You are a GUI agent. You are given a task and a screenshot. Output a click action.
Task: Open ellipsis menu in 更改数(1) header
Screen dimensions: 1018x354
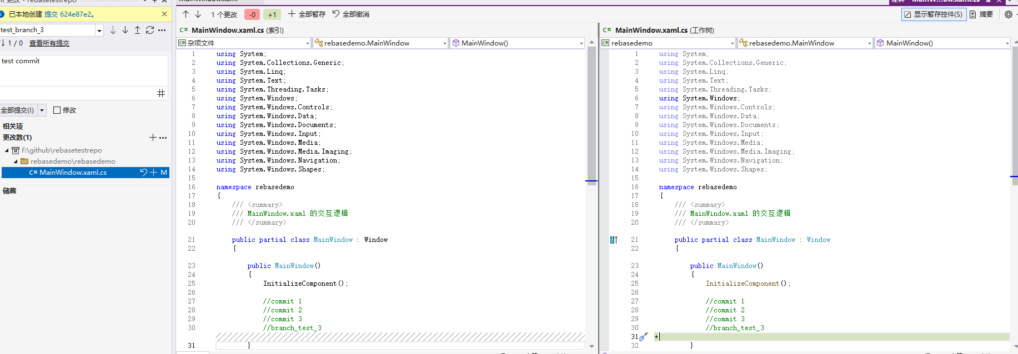coord(163,137)
